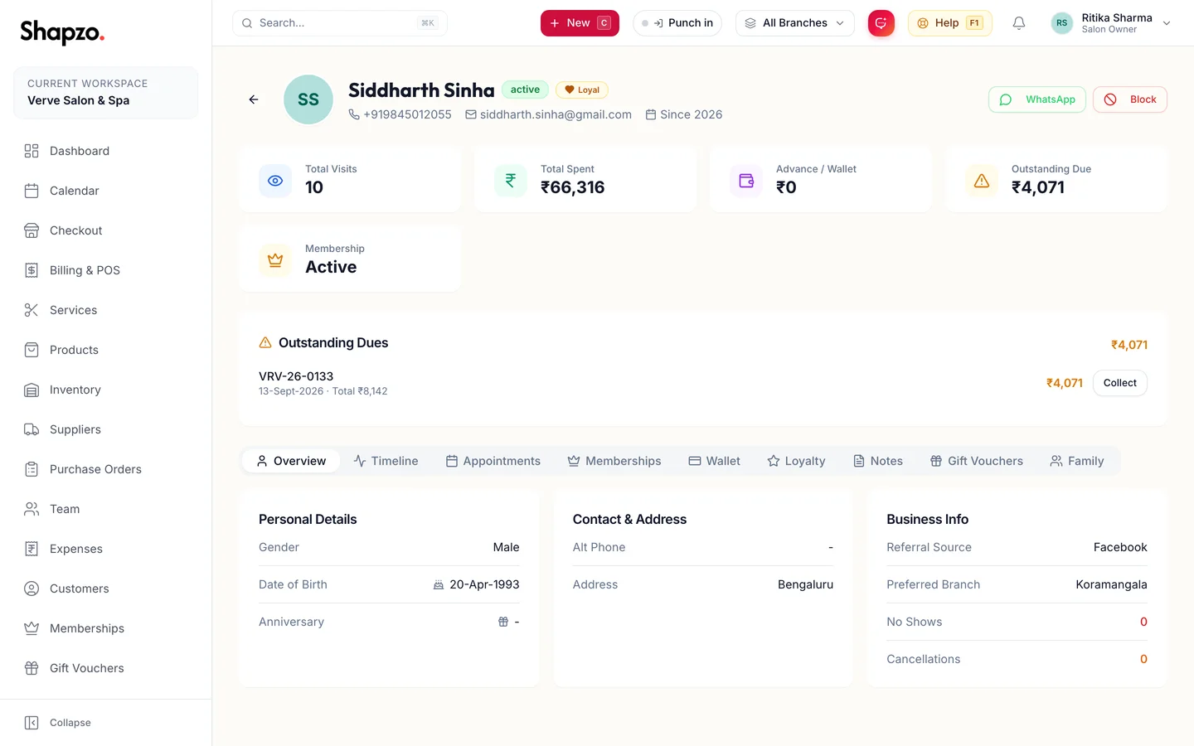Click the Total Spent rupee icon

[x=511, y=181]
